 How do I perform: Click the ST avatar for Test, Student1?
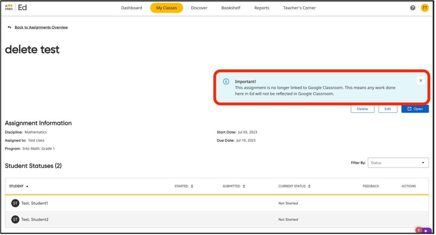(15, 203)
